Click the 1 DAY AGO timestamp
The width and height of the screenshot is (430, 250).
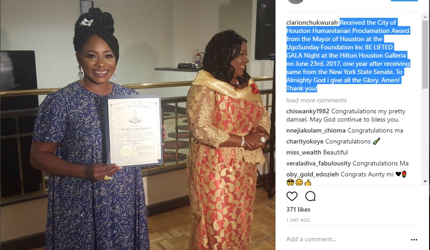298,220
